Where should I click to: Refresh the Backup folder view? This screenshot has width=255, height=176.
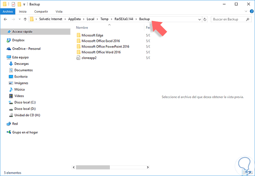click(205, 20)
